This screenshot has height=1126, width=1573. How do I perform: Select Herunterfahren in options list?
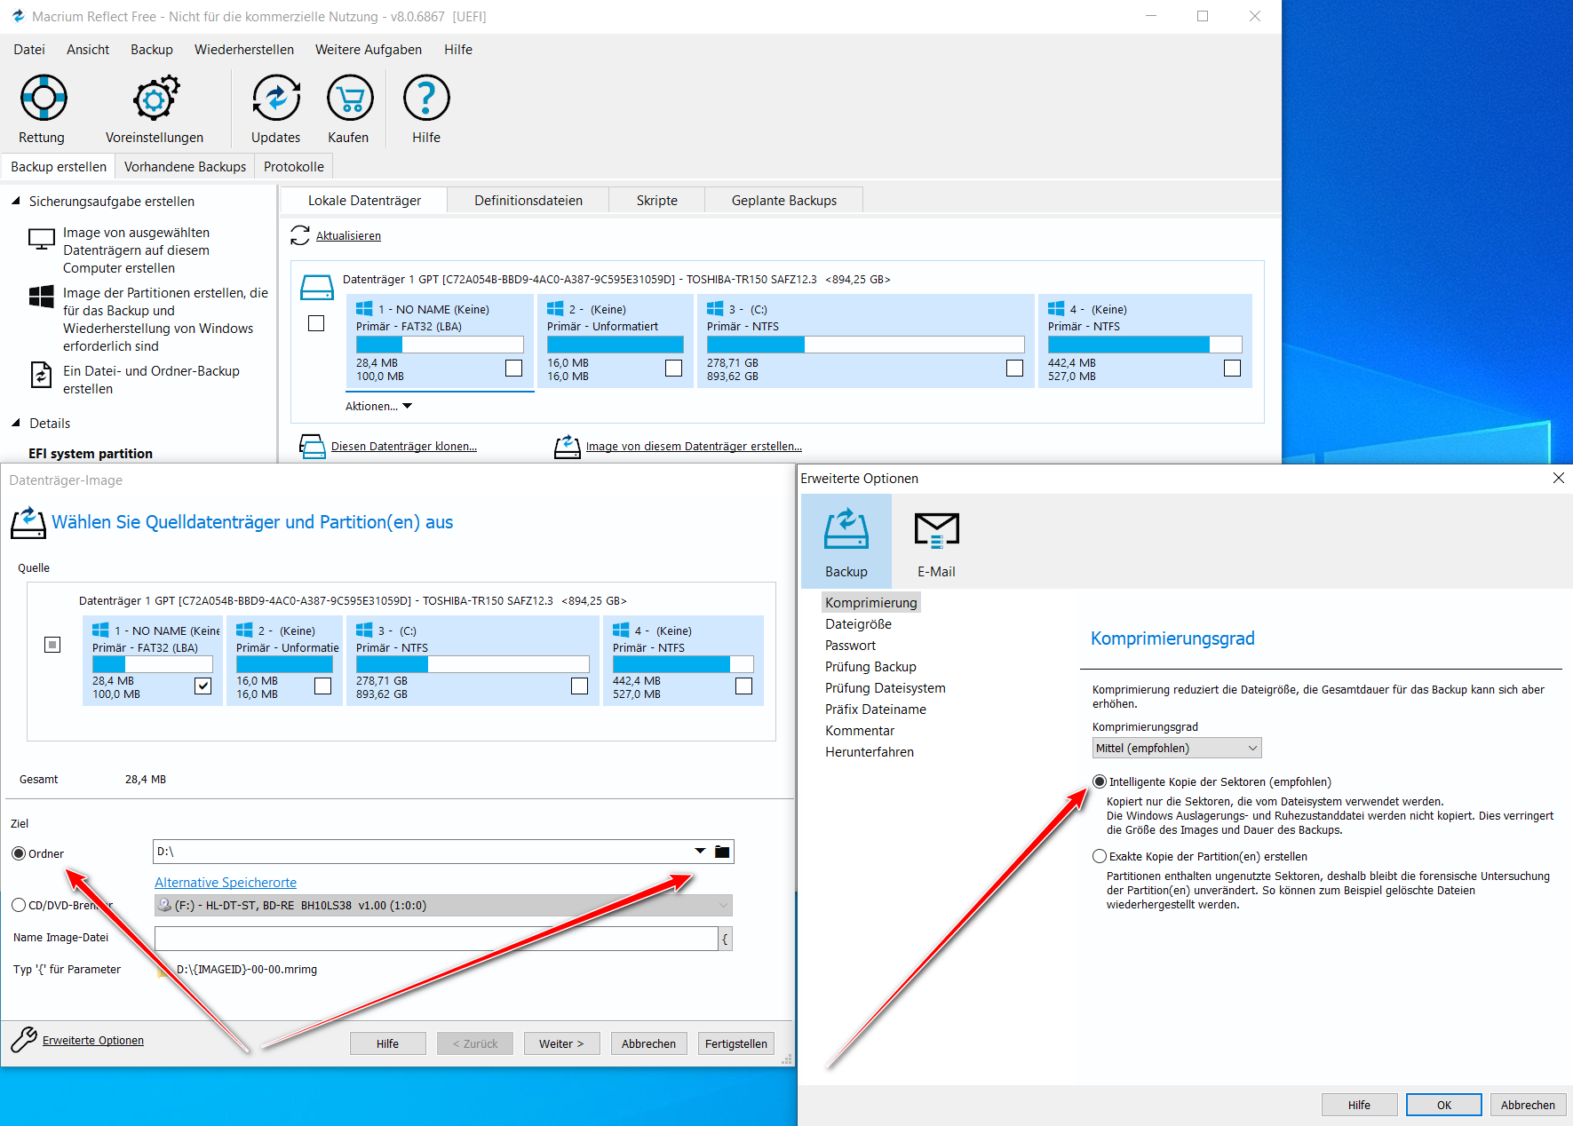[870, 752]
